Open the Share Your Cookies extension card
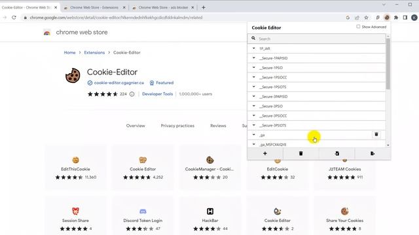Image resolution: width=419 pixels, height=235 pixels. click(x=345, y=216)
